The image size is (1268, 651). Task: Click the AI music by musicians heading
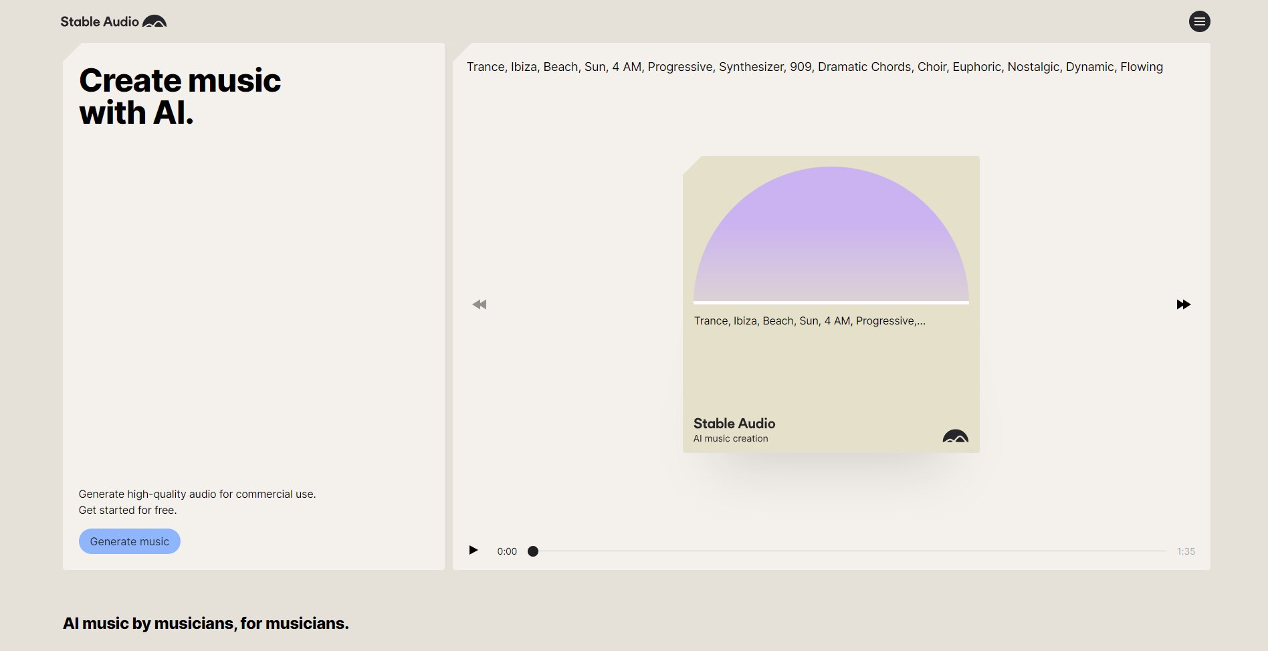point(206,624)
